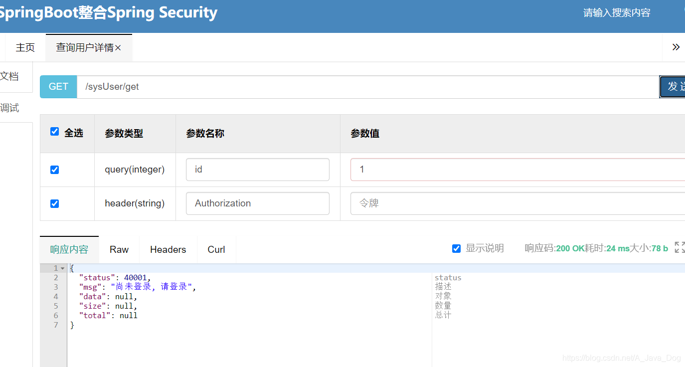Click the query(integer) type cell
The height and width of the screenshot is (367, 685).
(x=135, y=170)
